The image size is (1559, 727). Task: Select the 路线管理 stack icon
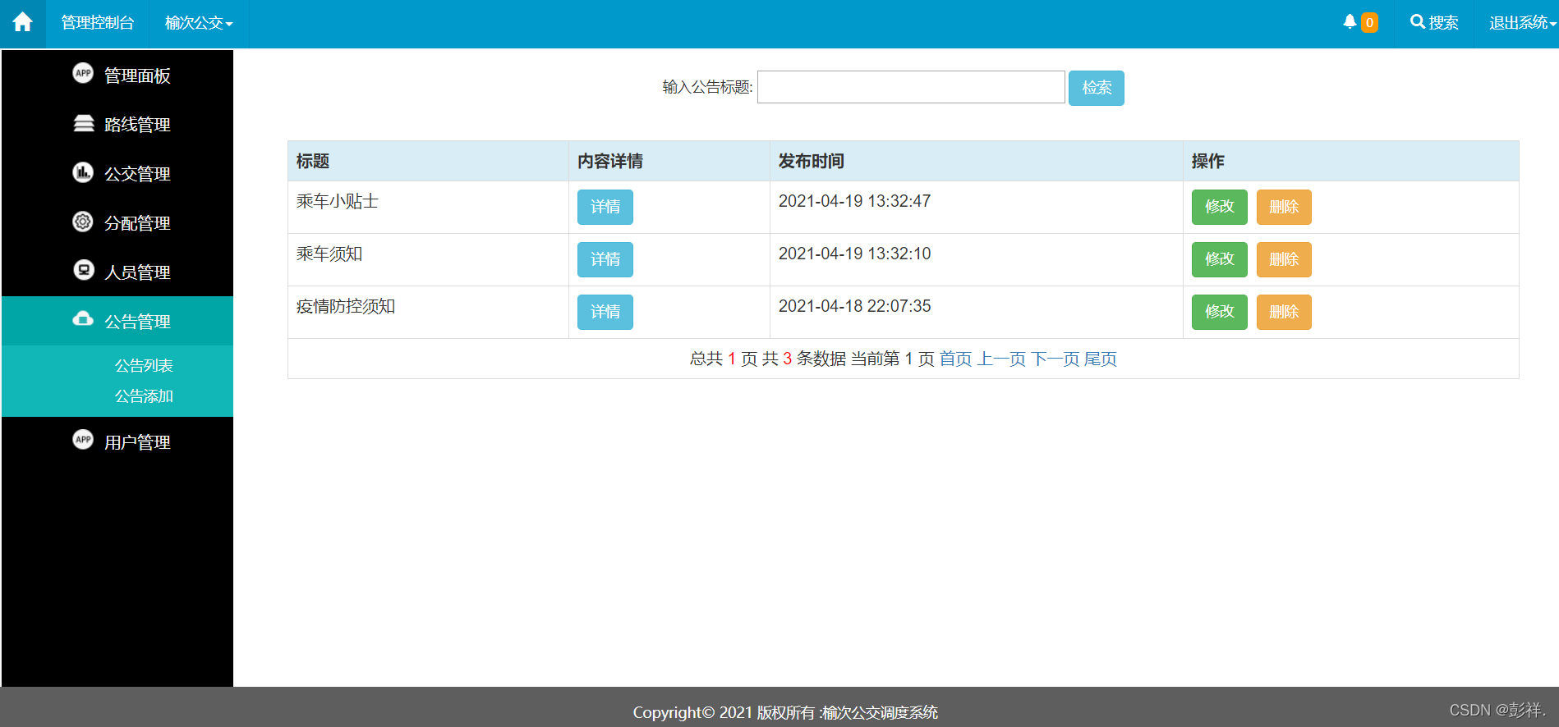click(x=84, y=123)
